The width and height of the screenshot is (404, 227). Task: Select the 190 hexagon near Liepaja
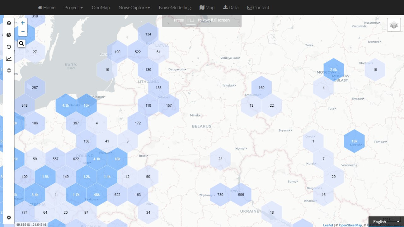[x=117, y=52]
